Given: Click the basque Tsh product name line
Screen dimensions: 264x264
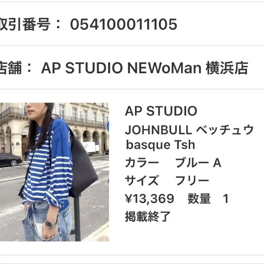Looking at the screenshot, I should point(160,145).
